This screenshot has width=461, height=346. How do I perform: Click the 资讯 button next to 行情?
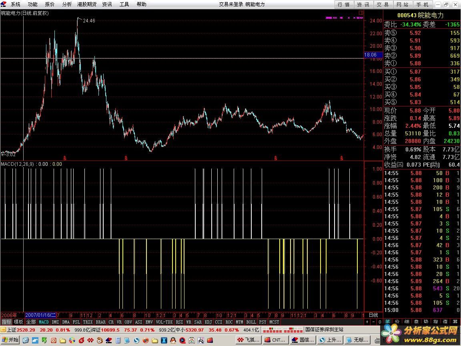point(364,4)
